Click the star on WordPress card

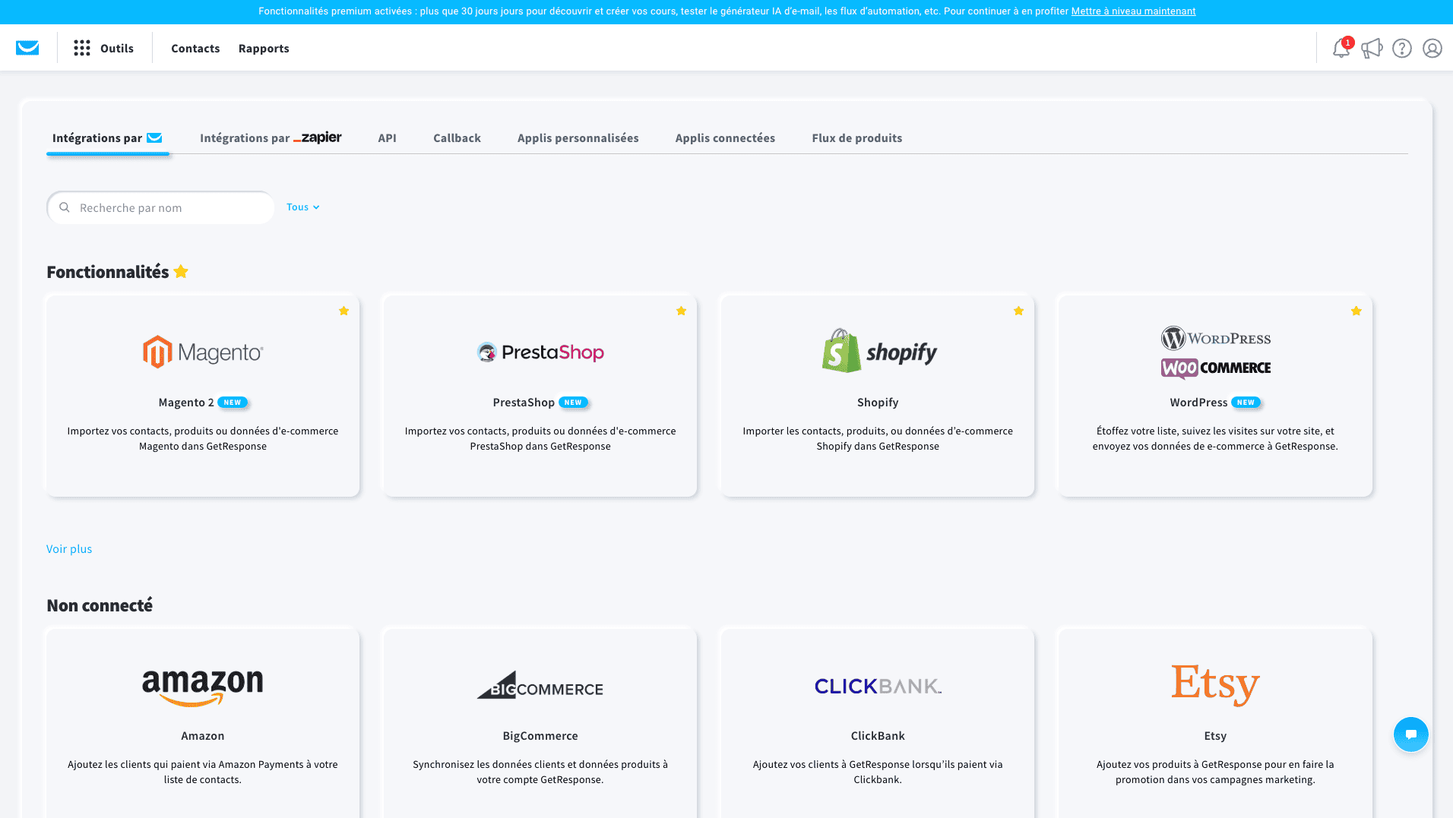(x=1356, y=311)
